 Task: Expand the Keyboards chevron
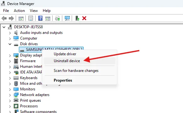[x=10, y=78]
